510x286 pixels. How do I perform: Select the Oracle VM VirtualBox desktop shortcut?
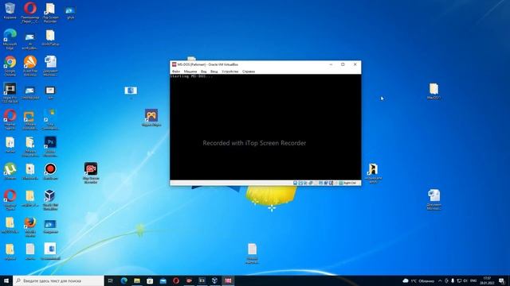point(50,199)
